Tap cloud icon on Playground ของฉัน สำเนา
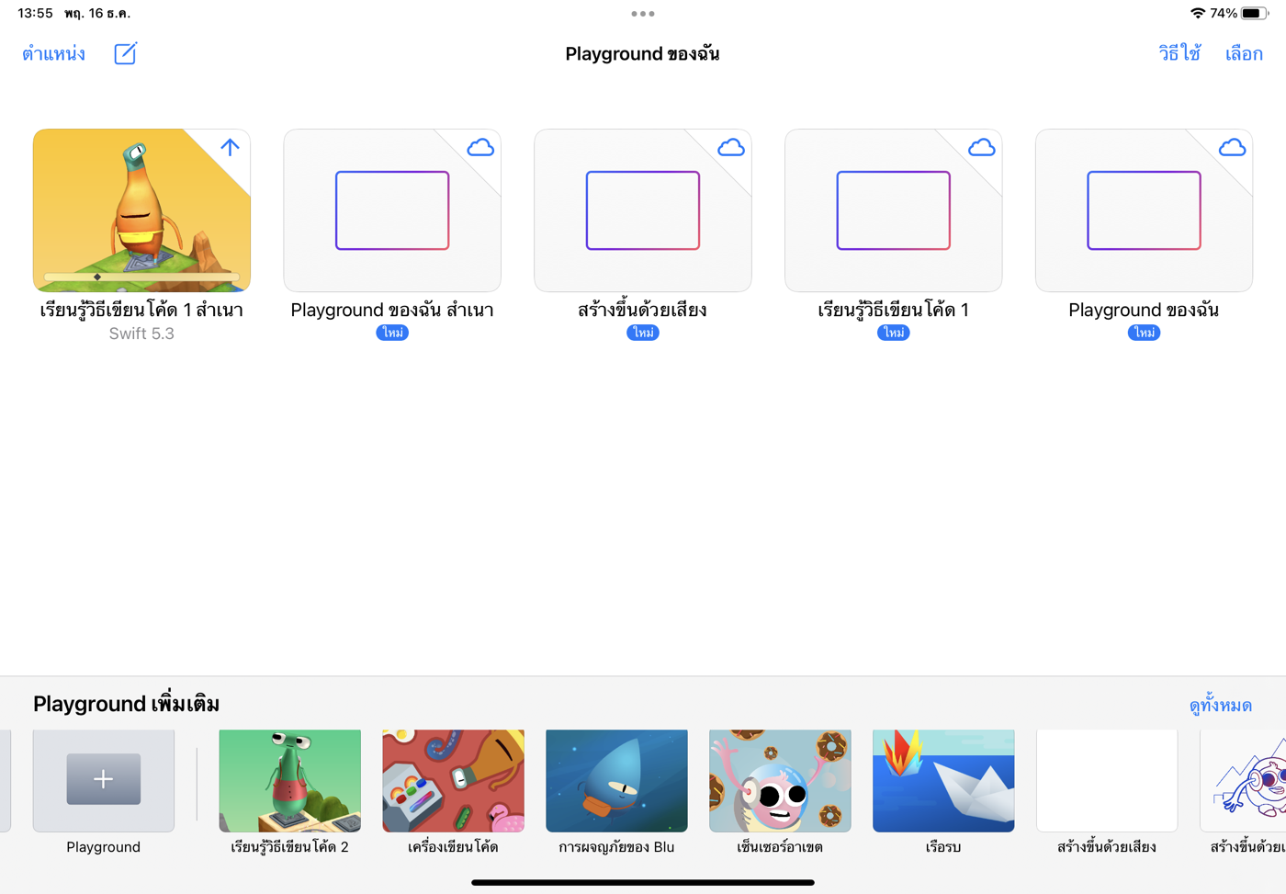Viewport: 1286px width, 894px height. tap(480, 147)
